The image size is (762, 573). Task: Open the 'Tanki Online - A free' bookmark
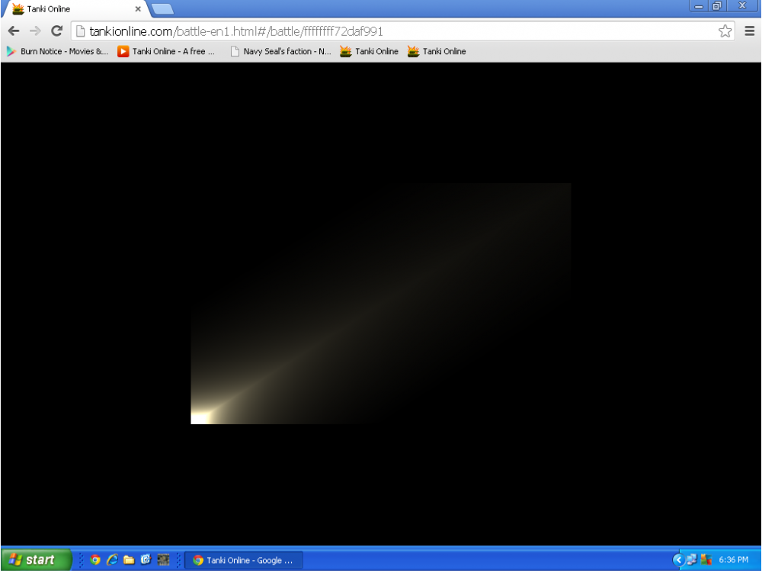166,52
